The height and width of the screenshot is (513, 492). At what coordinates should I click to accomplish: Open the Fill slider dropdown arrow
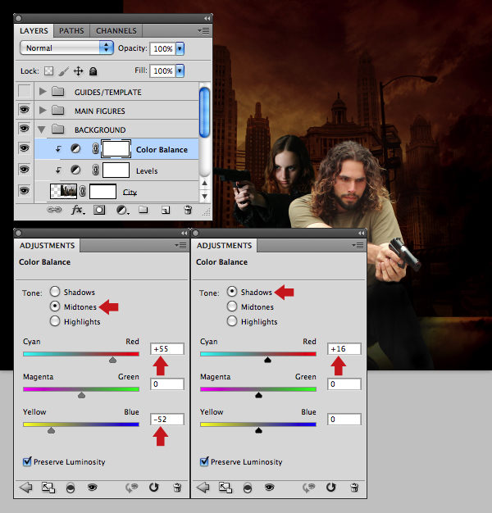[x=180, y=70]
